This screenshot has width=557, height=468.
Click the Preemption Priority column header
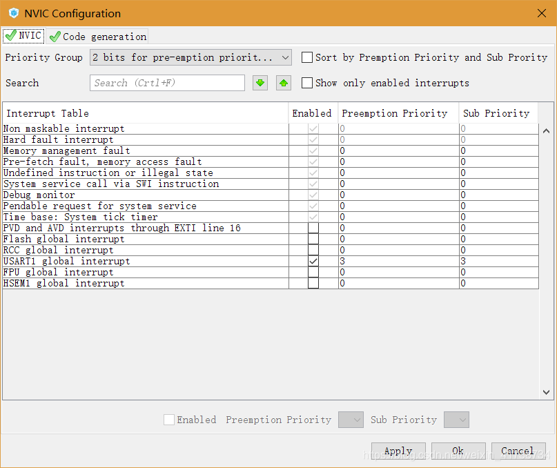click(x=398, y=113)
